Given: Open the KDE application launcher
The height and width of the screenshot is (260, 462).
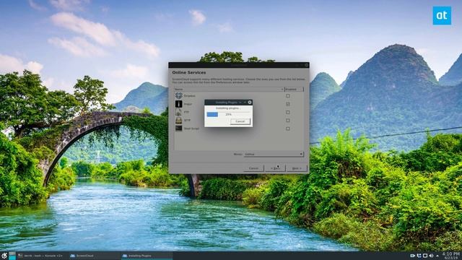Looking at the screenshot, I should click(4, 256).
